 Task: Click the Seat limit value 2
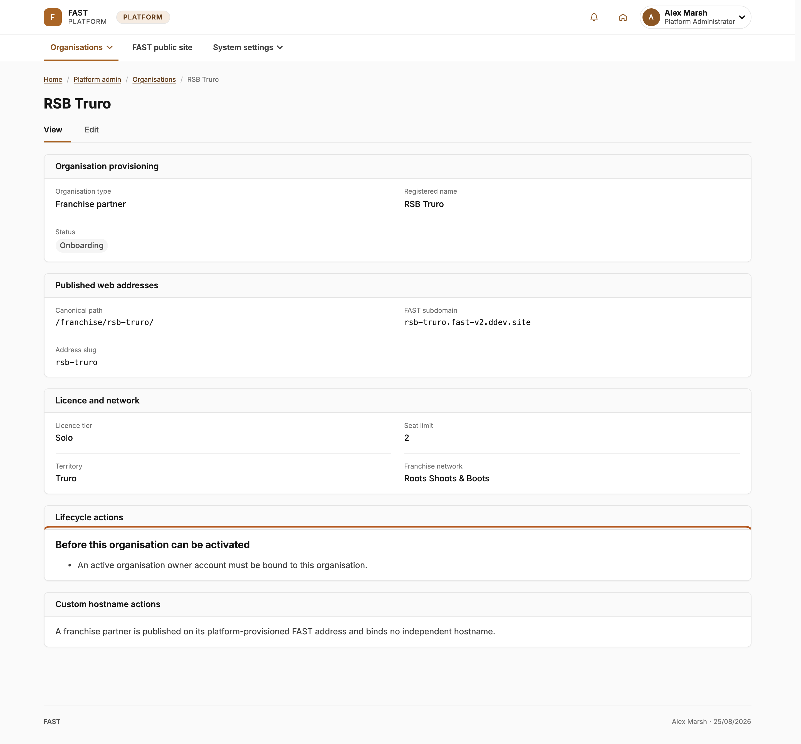point(407,438)
